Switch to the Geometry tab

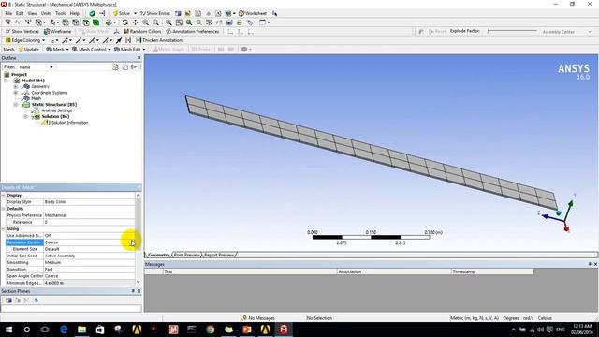(x=158, y=255)
